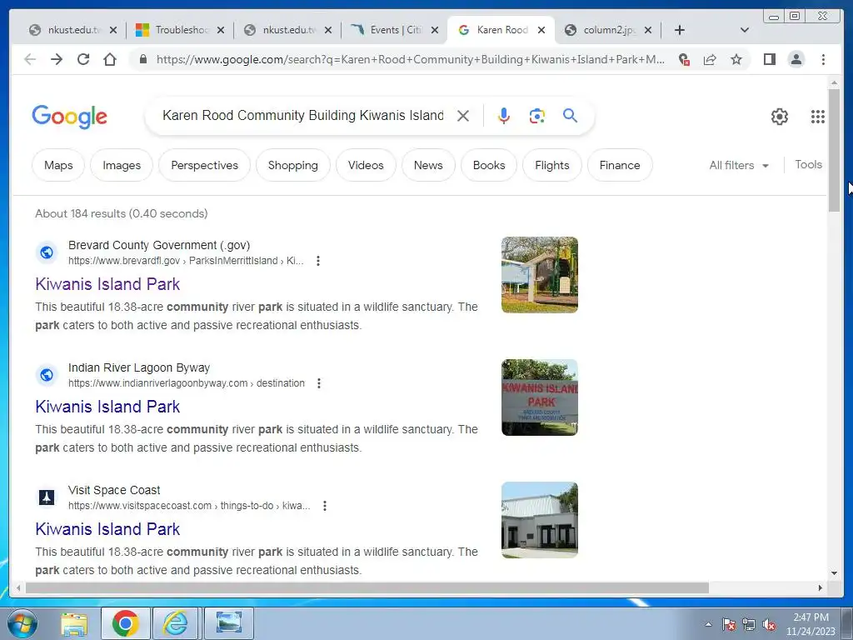Open the Kiwanis Island Park sign thumbnail

[539, 397]
